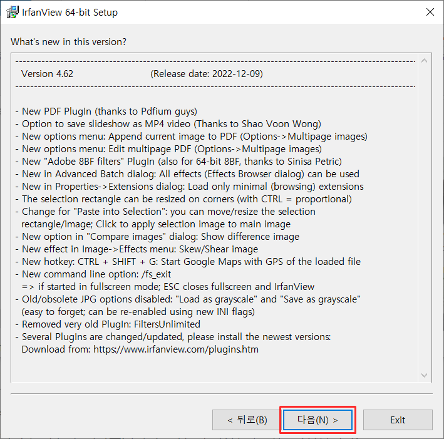This screenshot has width=444, height=439.
Task: Click the 'rectangle/image; Click to apply' line
Action: click(156, 224)
